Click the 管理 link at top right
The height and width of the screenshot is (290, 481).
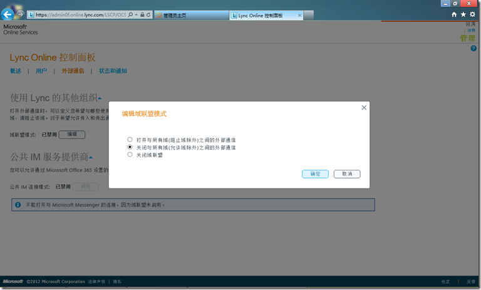[467, 38]
